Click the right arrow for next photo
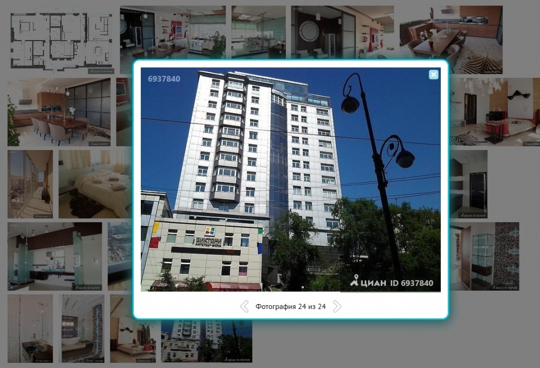 click(x=337, y=306)
